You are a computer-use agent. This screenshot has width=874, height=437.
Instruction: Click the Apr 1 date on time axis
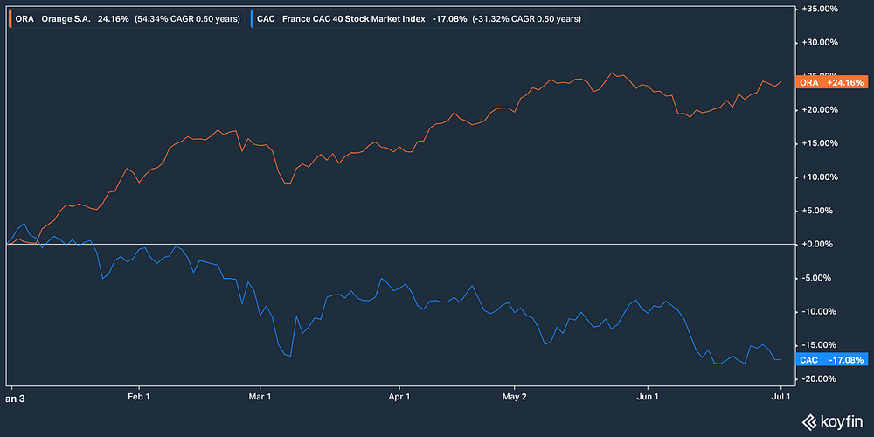399,397
